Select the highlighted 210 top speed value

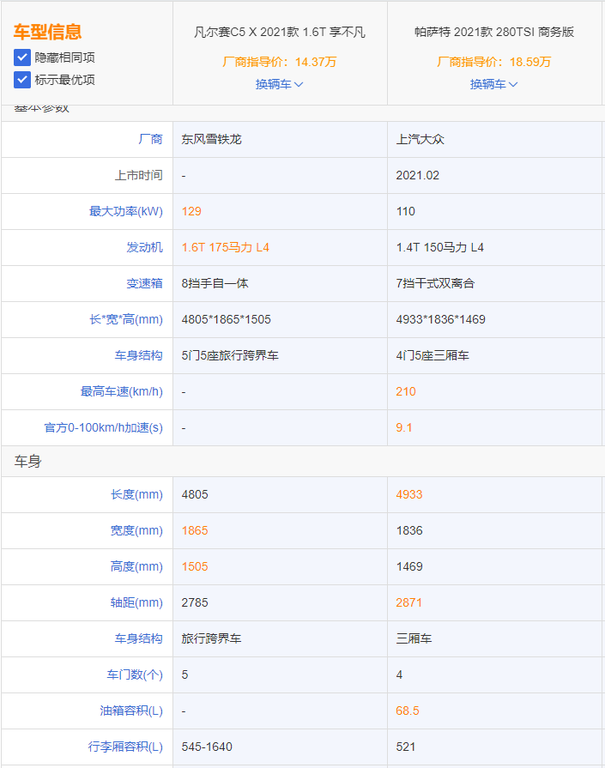406,391
